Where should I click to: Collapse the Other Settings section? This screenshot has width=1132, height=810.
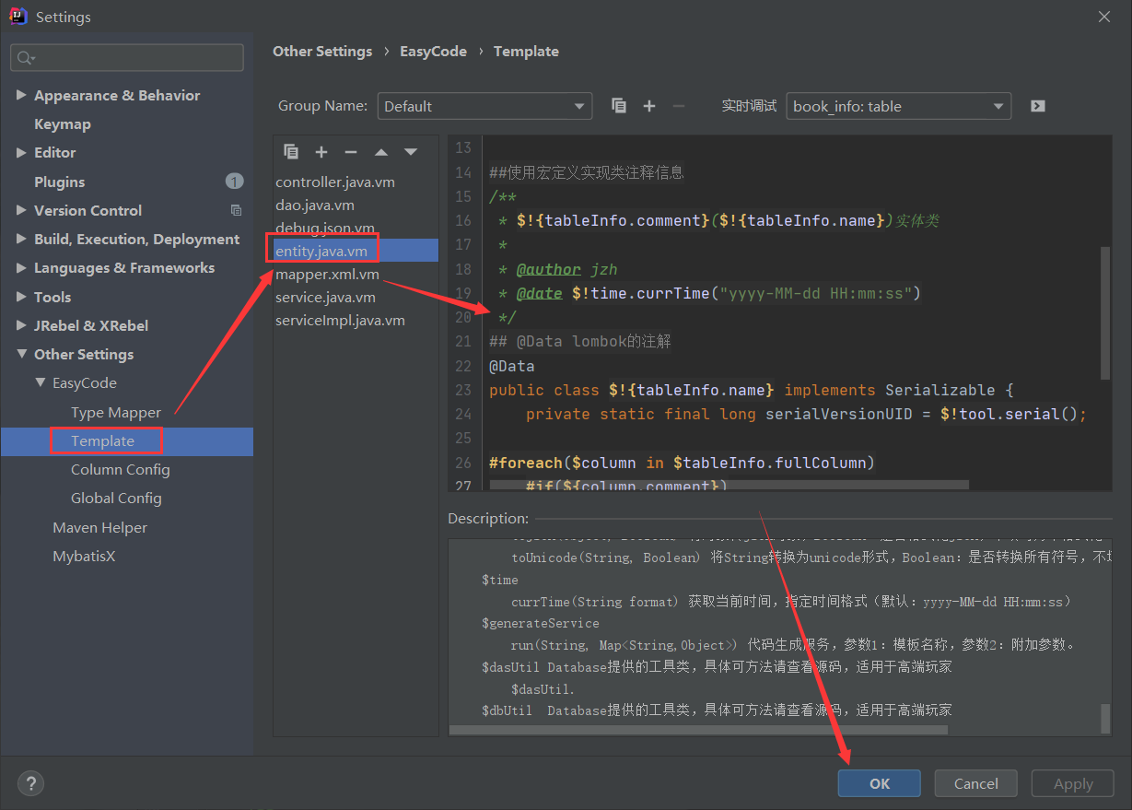pos(21,355)
